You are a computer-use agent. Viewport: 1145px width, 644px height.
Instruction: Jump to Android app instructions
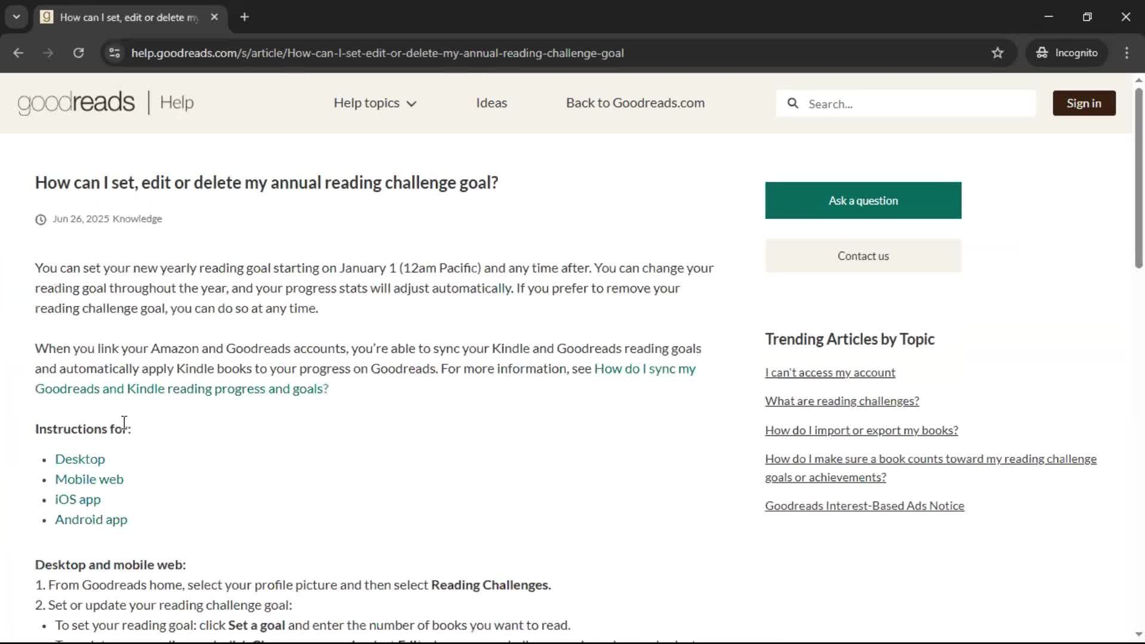tap(91, 520)
